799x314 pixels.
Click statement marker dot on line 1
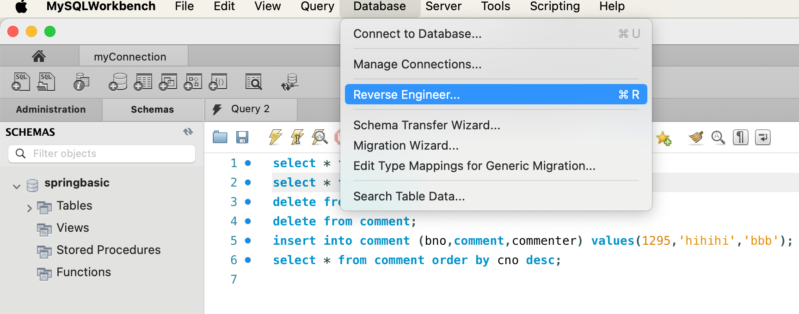[x=248, y=163]
